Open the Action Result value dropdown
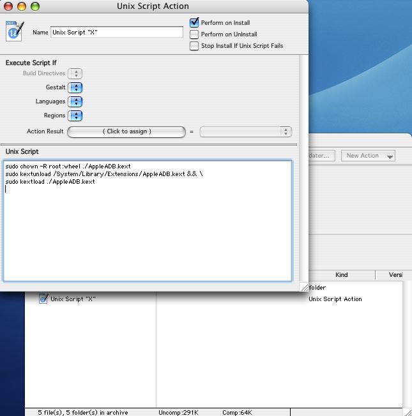Screen dimensions: 412x416 tap(246, 131)
